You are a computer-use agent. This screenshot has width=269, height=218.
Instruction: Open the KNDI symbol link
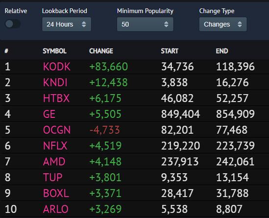tap(55, 82)
